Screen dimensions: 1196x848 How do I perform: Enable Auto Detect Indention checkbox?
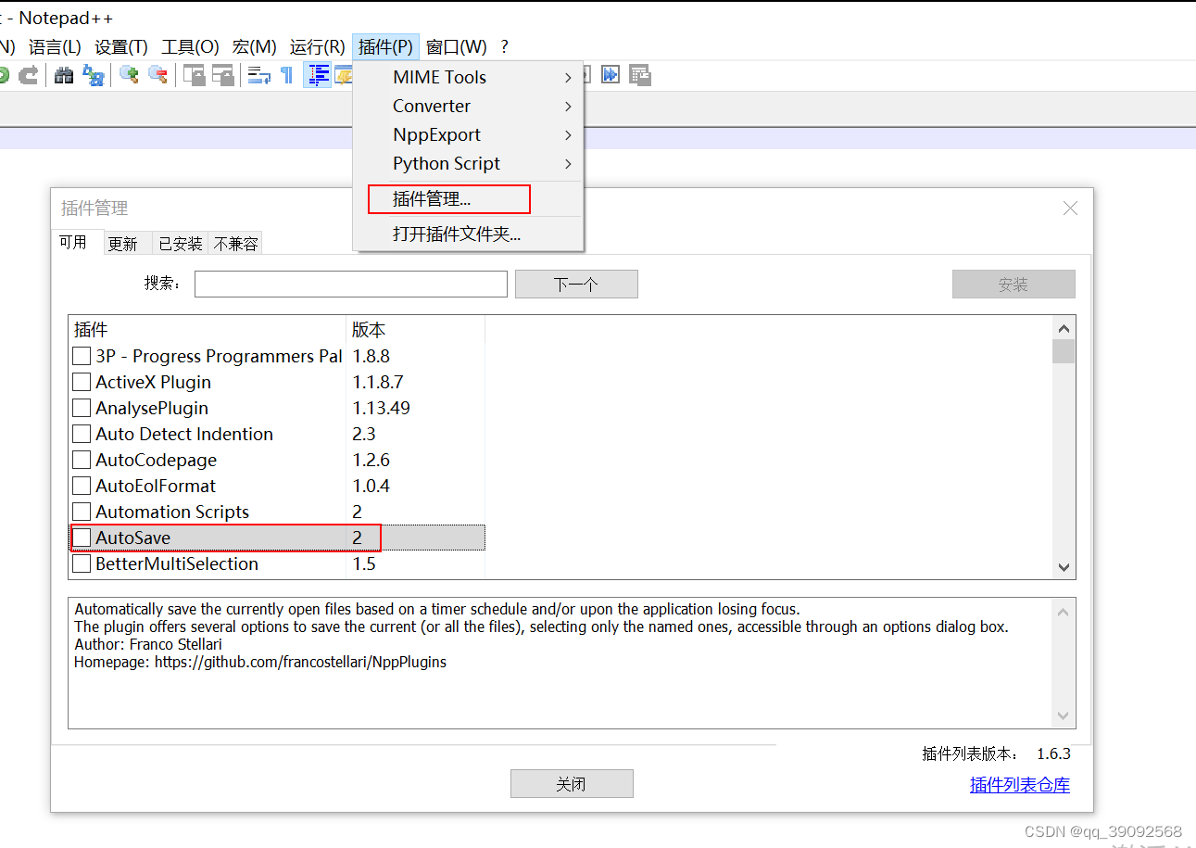point(82,434)
